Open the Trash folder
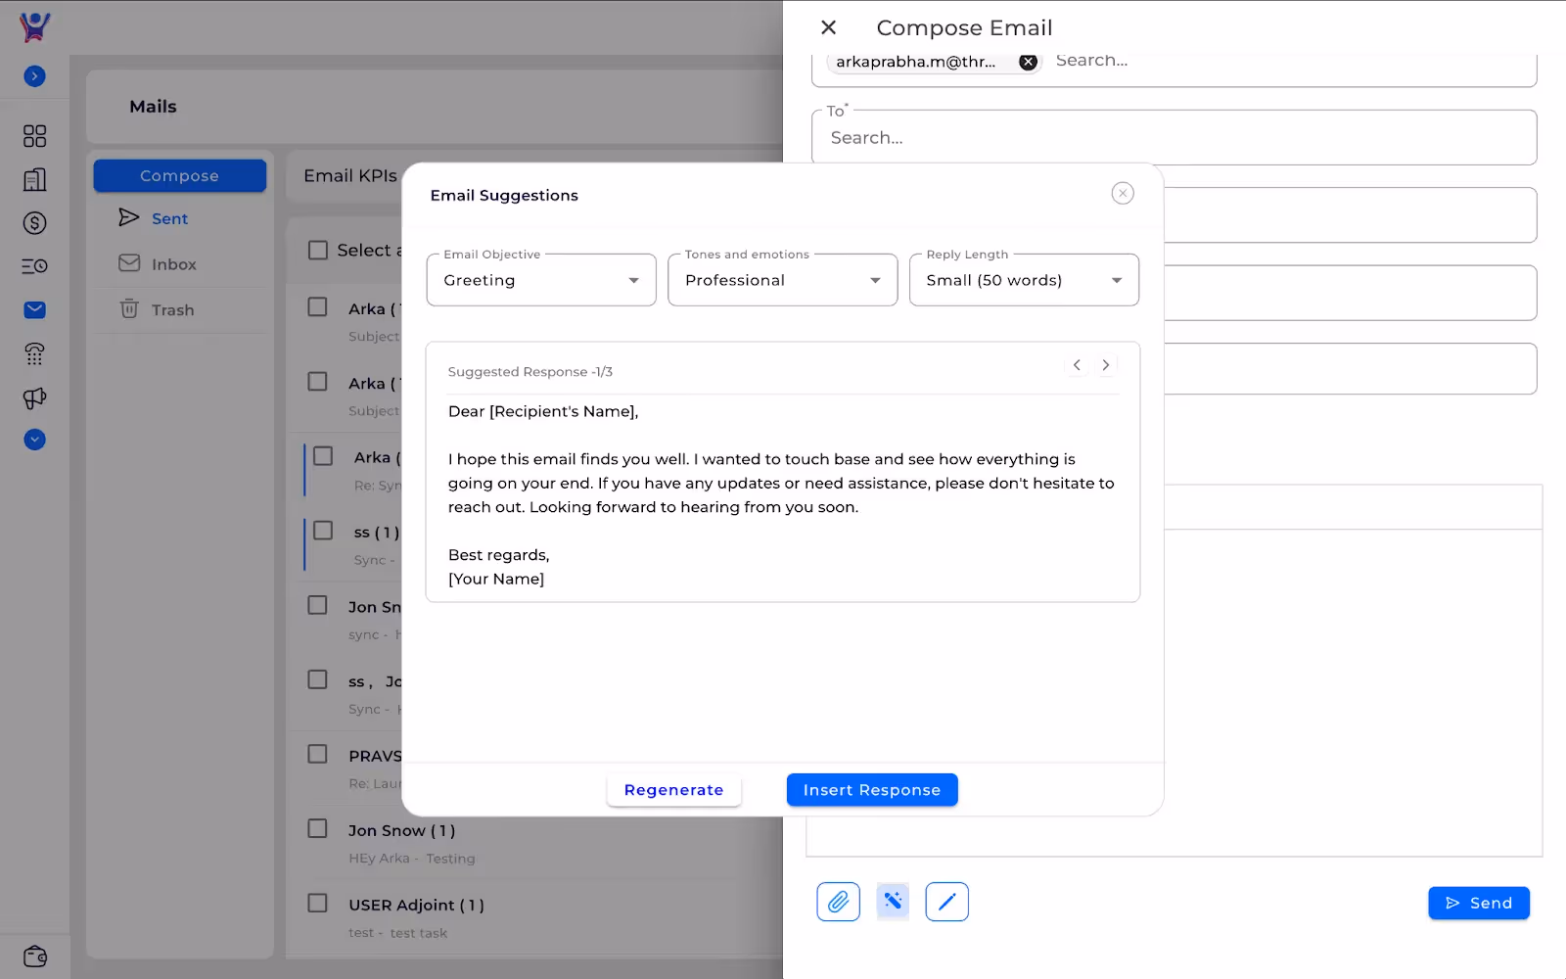This screenshot has width=1566, height=979. coord(172,310)
